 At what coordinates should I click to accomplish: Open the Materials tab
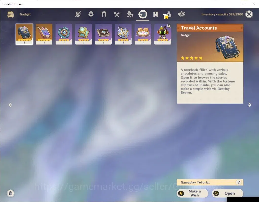pos(130,14)
